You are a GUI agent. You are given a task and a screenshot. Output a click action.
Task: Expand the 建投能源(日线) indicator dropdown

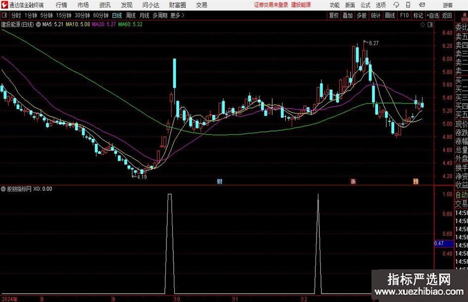point(39,24)
